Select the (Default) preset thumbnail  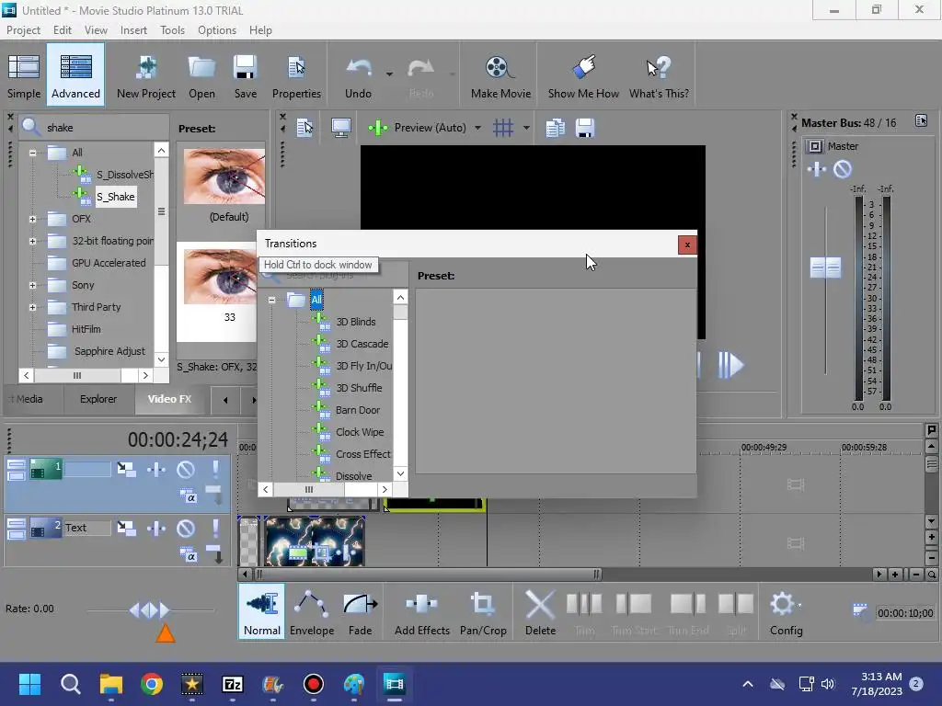pyautogui.click(x=224, y=176)
